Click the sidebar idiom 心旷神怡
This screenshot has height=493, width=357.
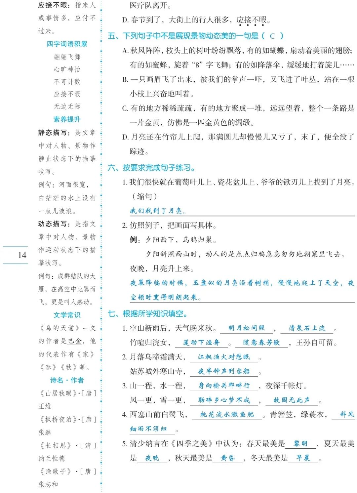(x=67, y=69)
